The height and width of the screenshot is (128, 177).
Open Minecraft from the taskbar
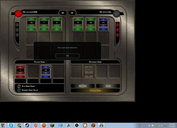coord(52,125)
